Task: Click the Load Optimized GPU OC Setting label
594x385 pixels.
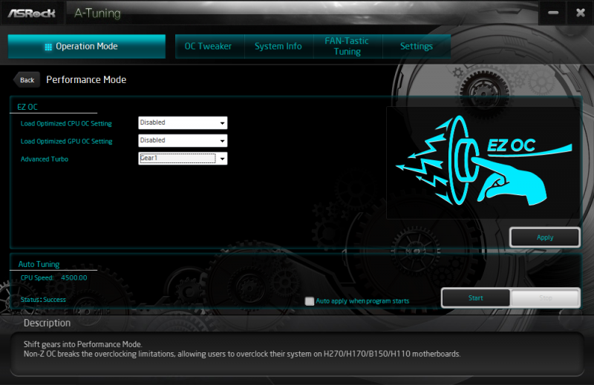Action: (67, 141)
